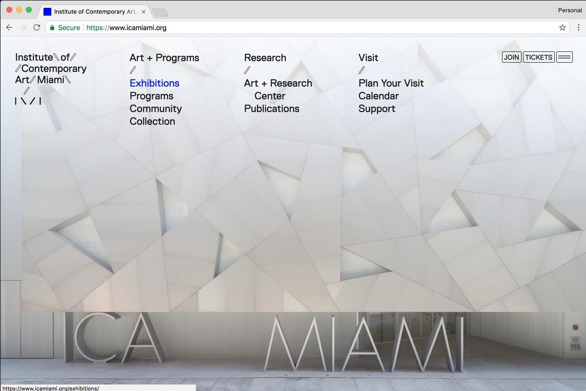Open the Chrome three-dot menu
Viewport: 586px width, 391px height.
click(x=579, y=28)
